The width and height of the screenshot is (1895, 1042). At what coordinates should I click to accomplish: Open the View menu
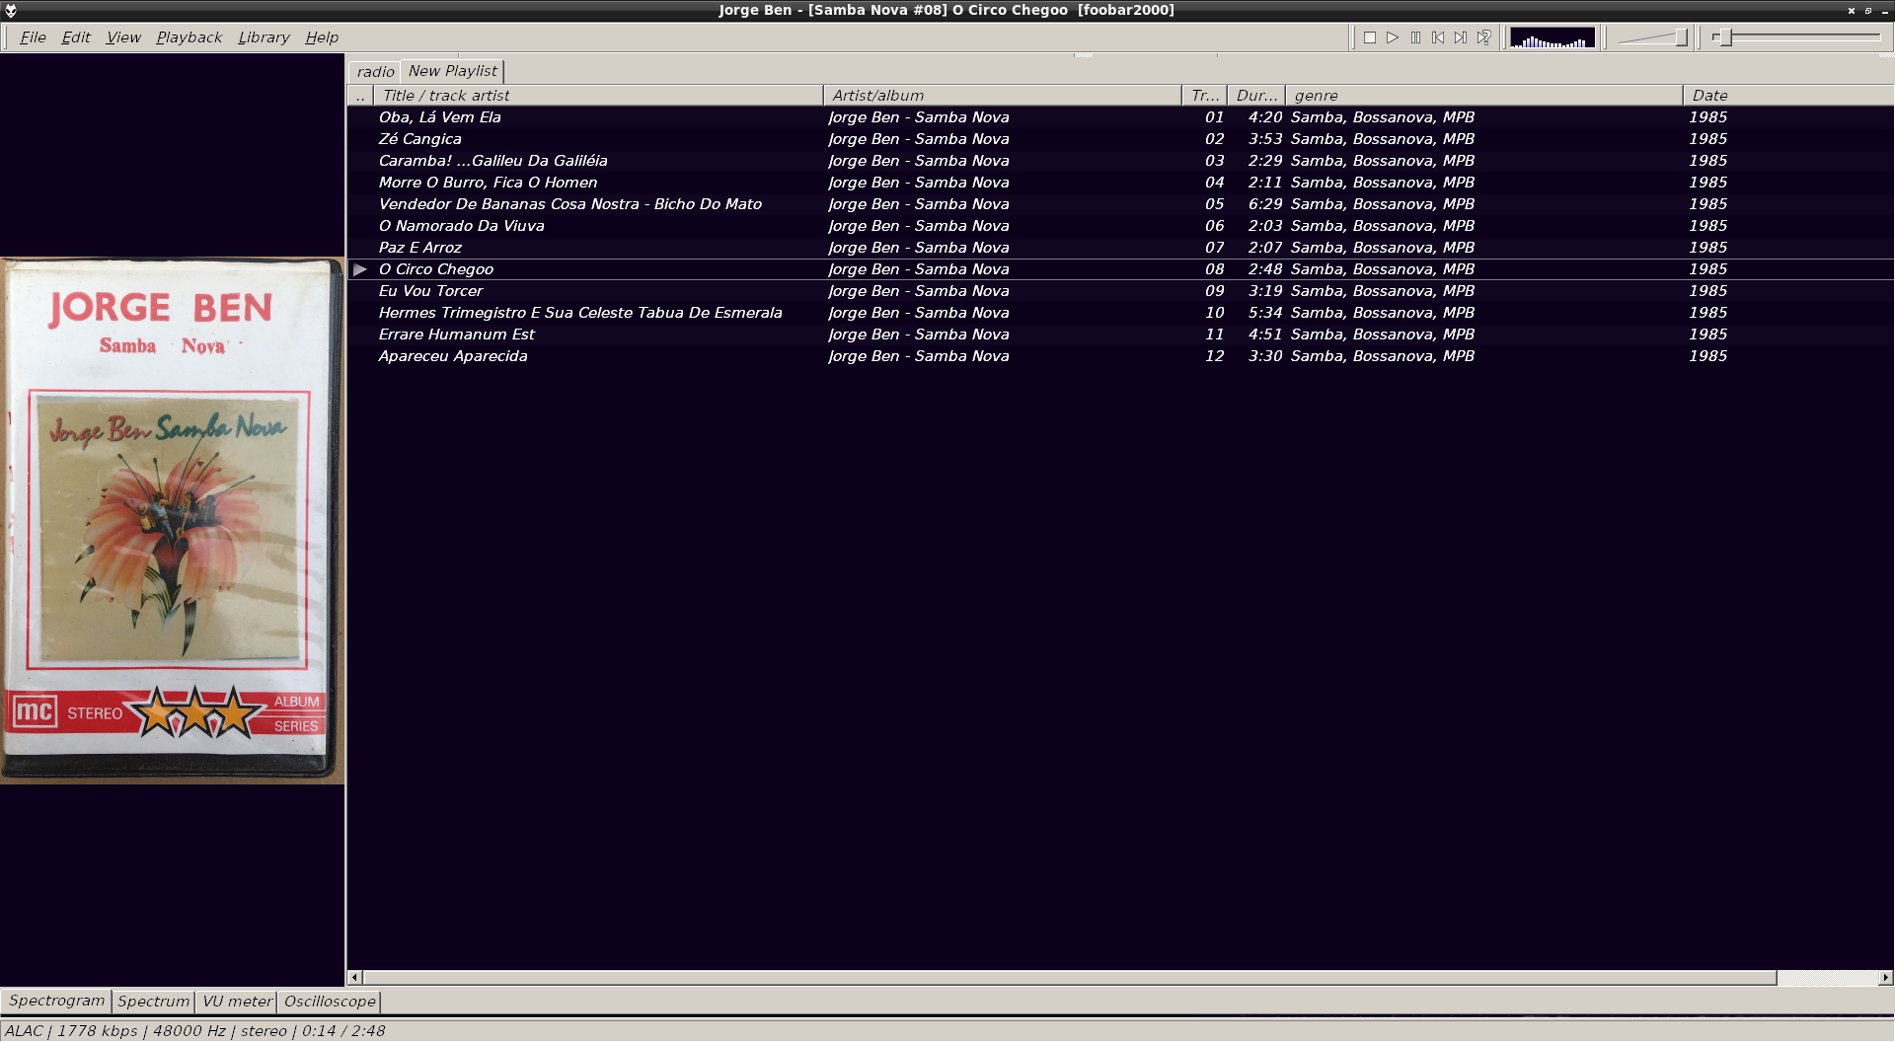pyautogui.click(x=123, y=37)
